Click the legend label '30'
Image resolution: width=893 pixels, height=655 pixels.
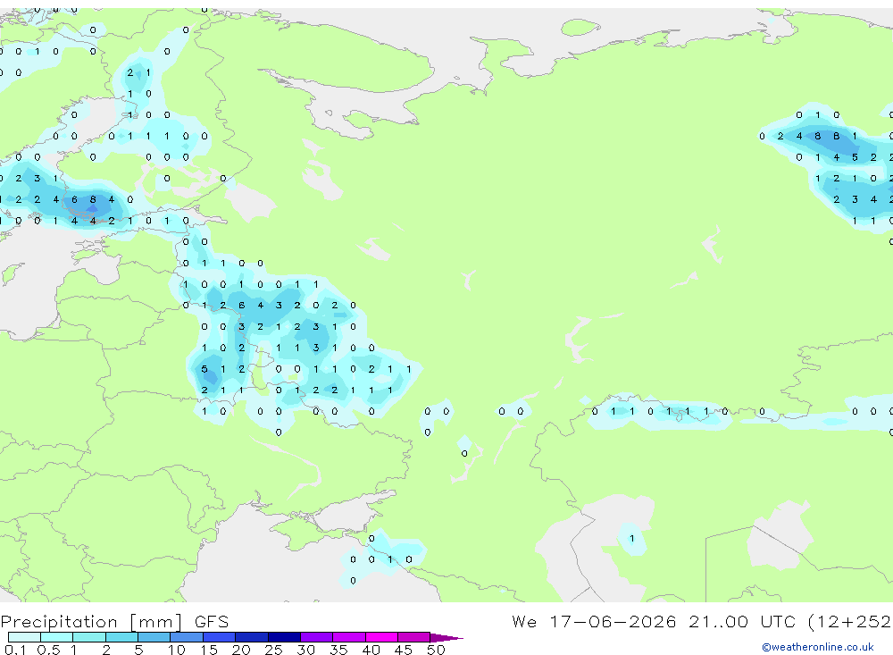[305, 650]
